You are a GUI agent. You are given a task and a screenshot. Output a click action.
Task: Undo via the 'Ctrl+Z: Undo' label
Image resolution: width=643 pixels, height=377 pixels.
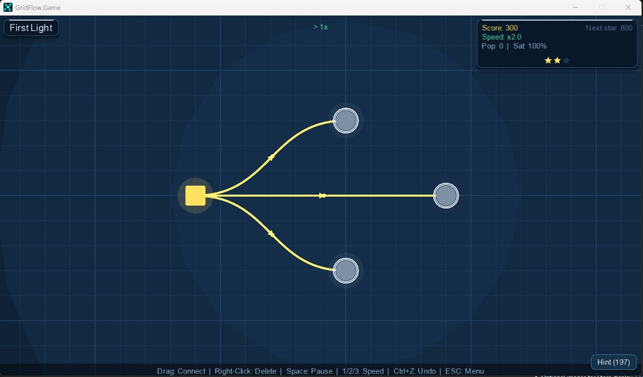tap(414, 371)
